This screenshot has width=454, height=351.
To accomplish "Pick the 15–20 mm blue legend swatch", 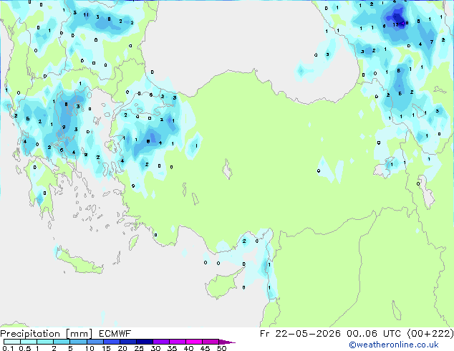I will pos(112,342).
